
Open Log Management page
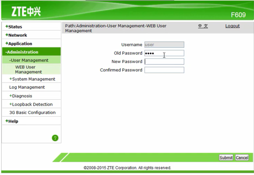coord(27,87)
